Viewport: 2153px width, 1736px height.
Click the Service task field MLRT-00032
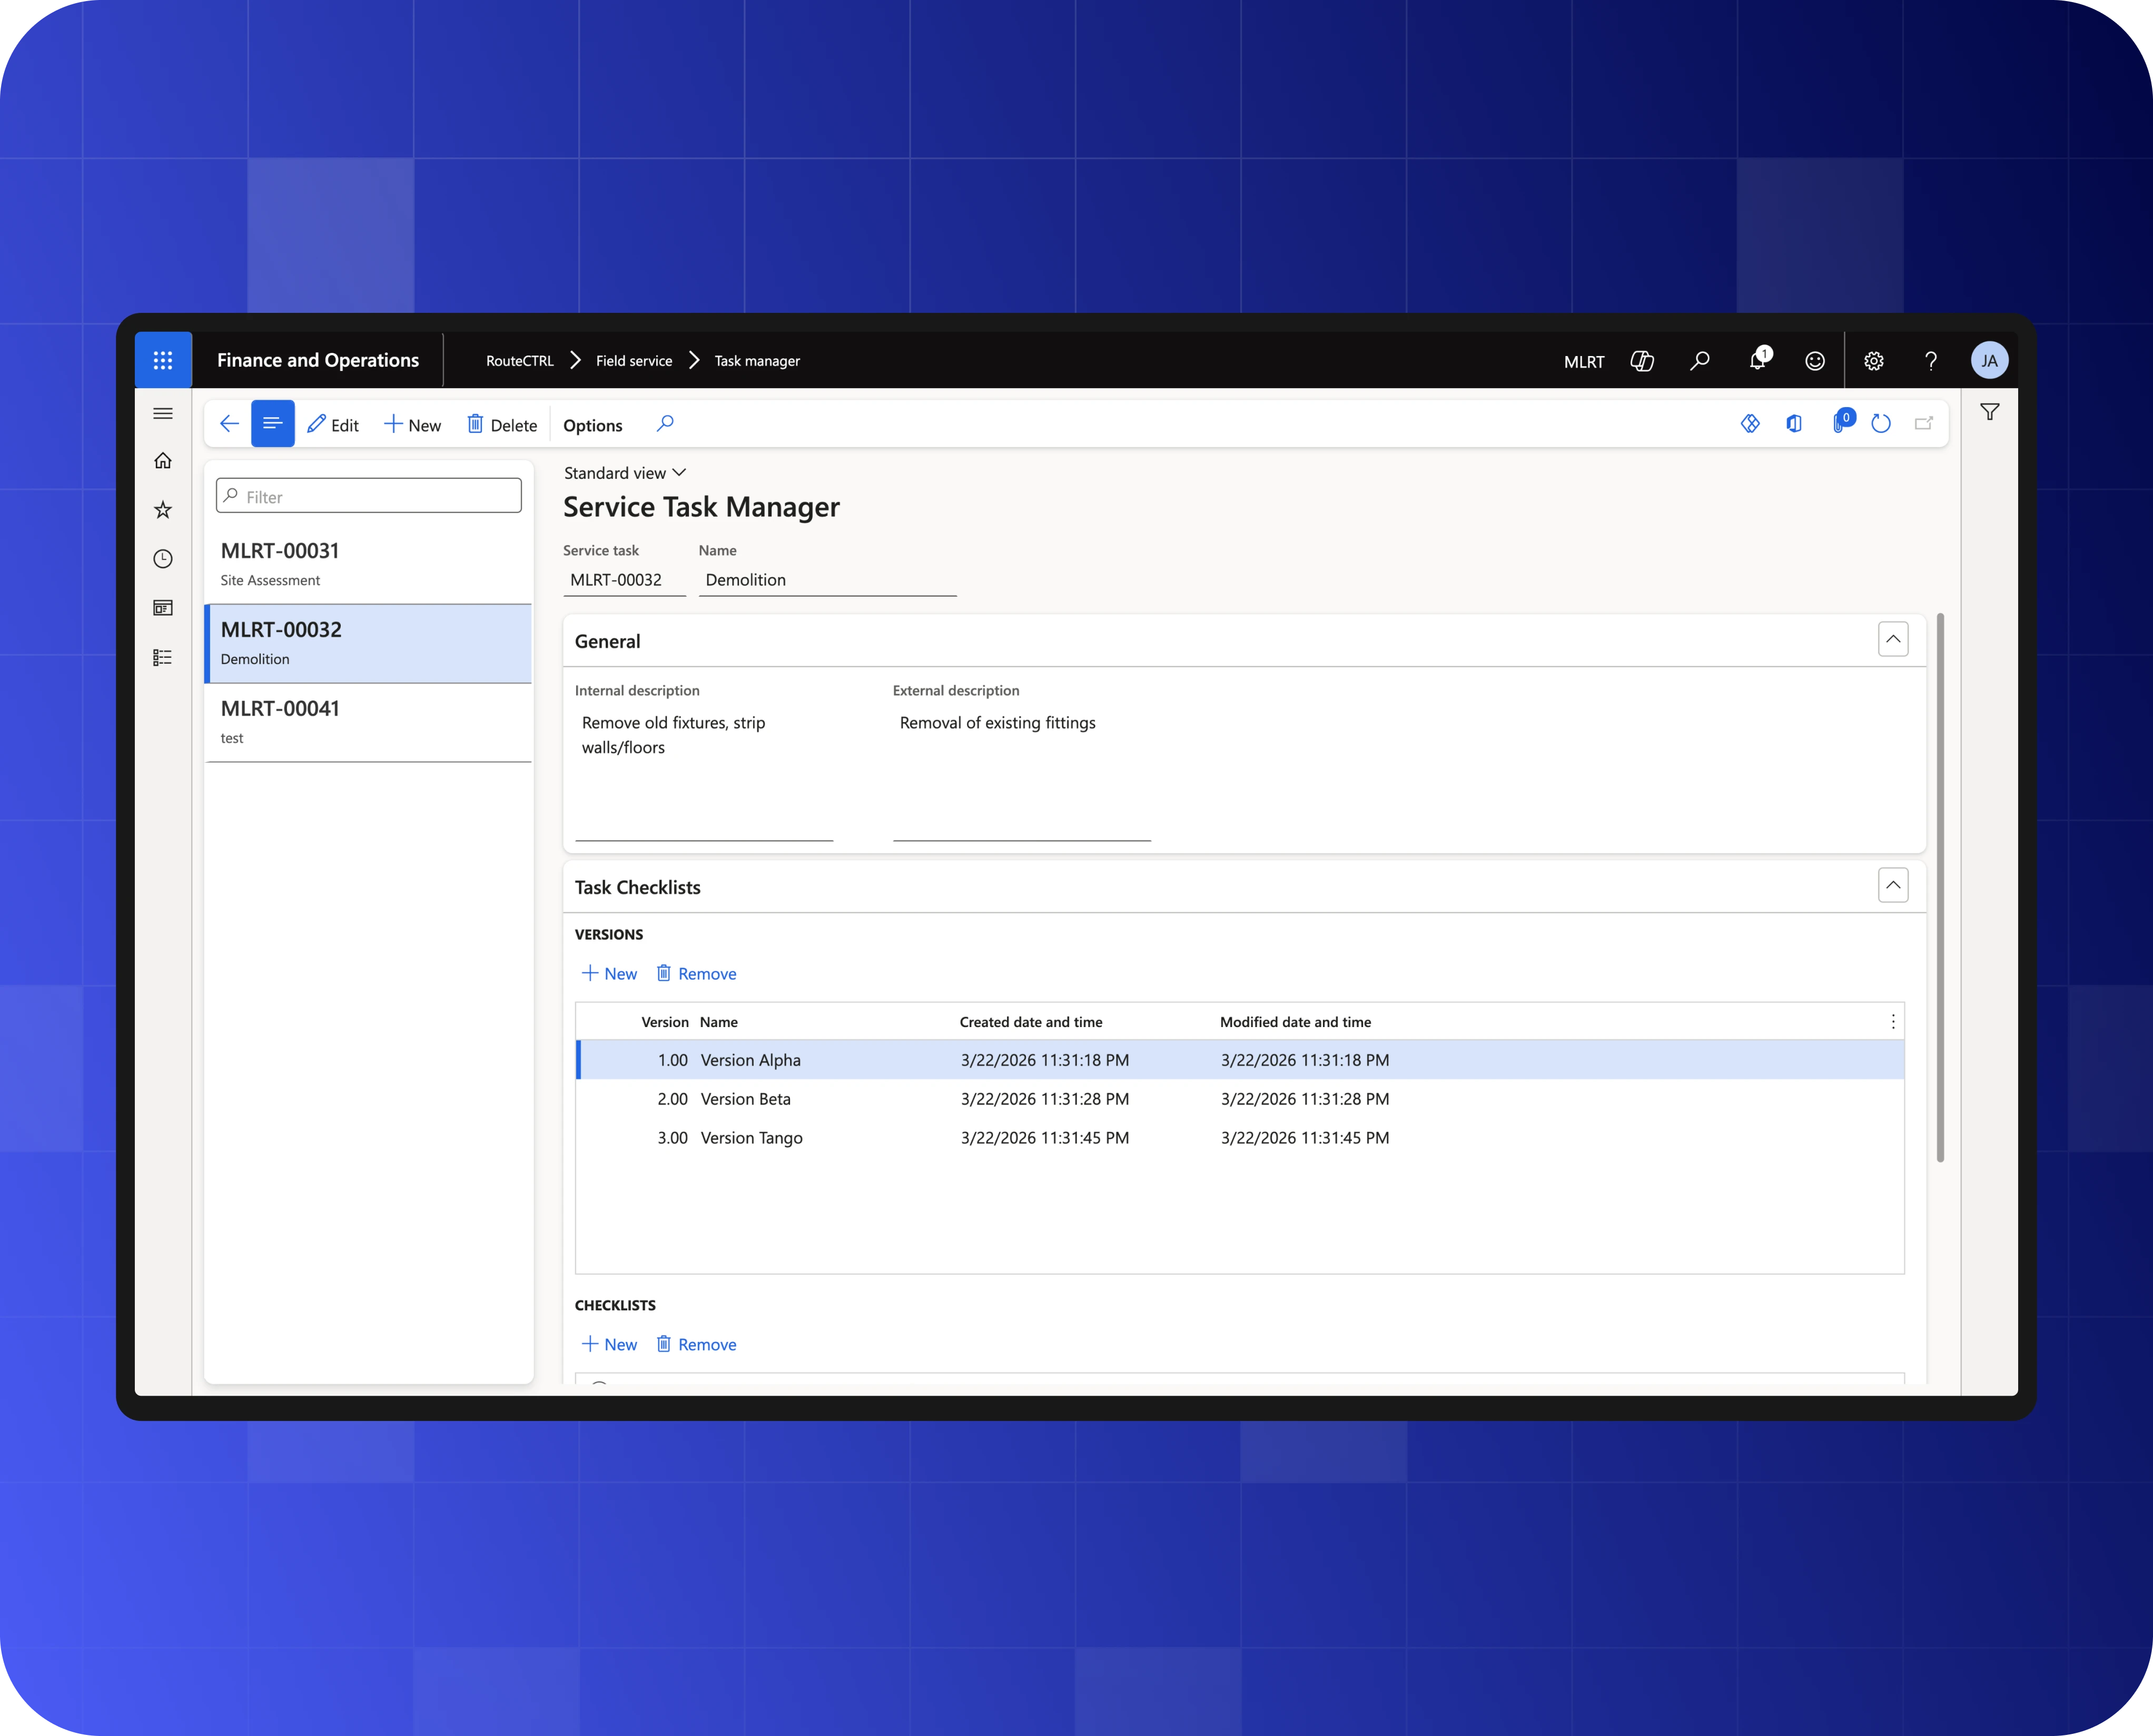[x=624, y=580]
